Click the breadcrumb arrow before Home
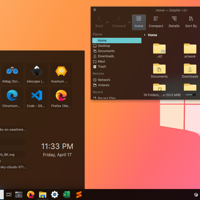This screenshot has width=200, height=200. coord(144,35)
